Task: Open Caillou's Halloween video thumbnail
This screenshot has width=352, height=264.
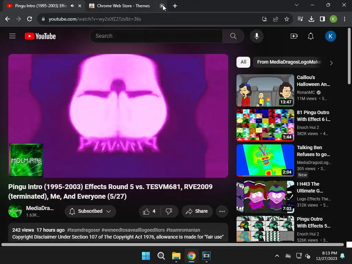Action: click(x=265, y=90)
